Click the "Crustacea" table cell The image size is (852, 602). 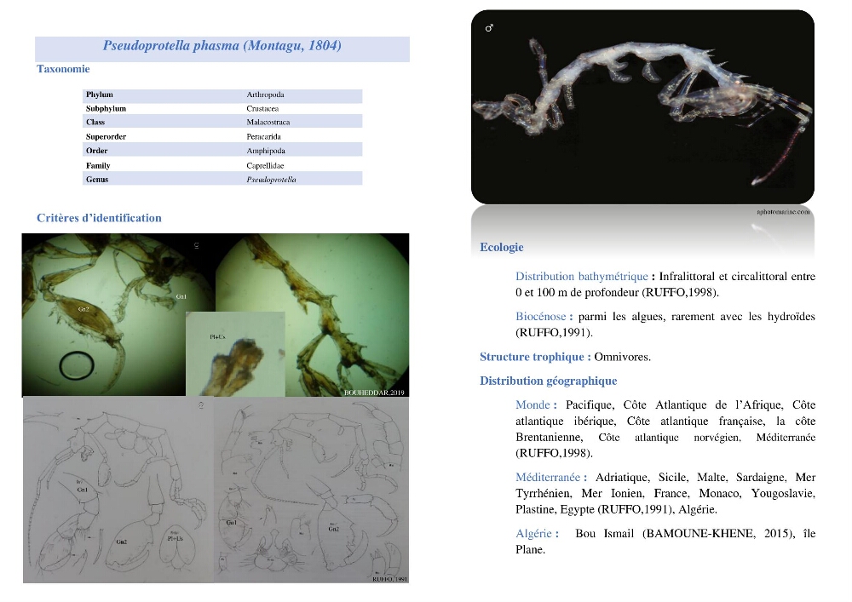tap(262, 109)
